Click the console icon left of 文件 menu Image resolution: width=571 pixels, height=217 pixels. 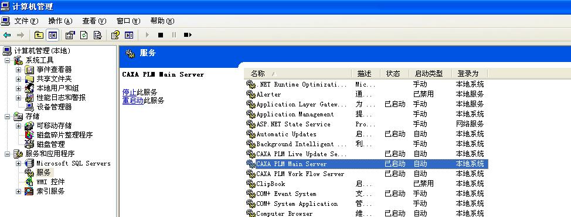pos(5,20)
